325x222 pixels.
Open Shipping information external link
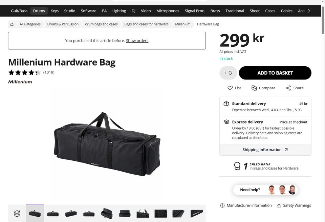tap(265, 150)
